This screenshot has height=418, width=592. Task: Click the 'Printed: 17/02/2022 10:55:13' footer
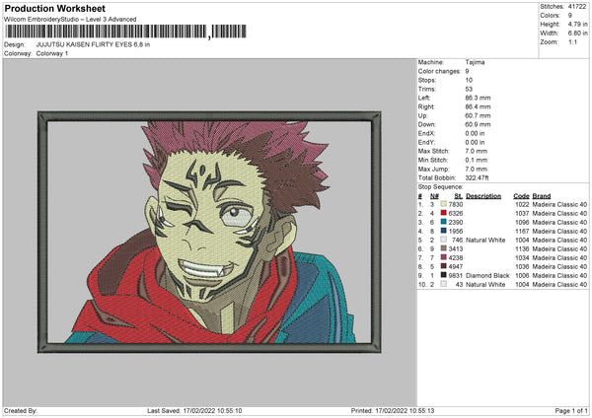(393, 410)
